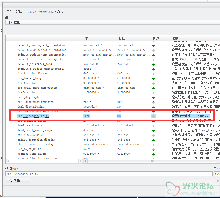The height and width of the screenshot is (198, 220).
Task: Click right arrow of name column scrollbar
Action: coord(81,161)
